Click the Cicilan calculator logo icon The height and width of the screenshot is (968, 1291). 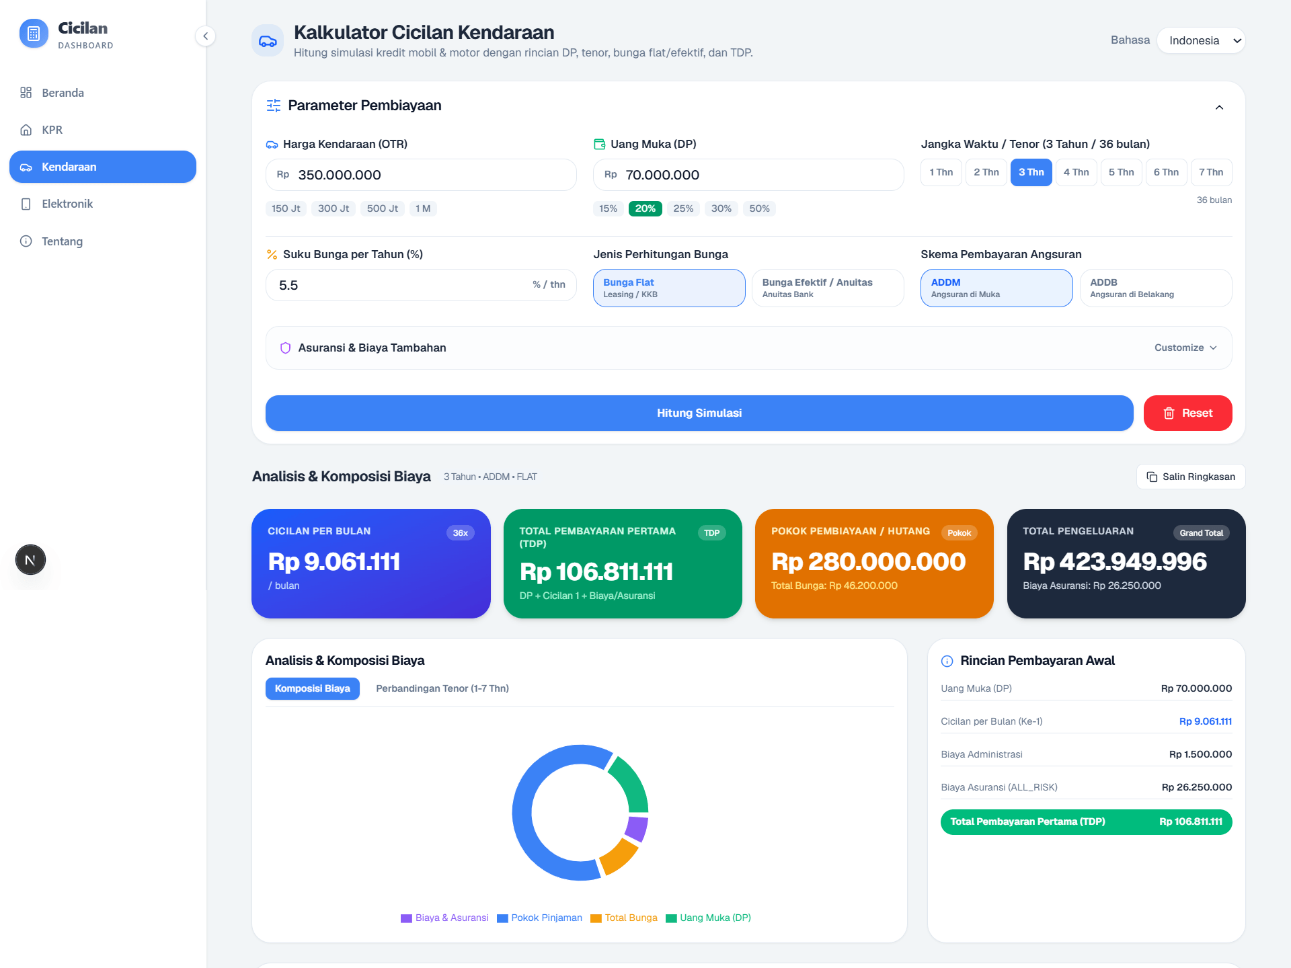pyautogui.click(x=34, y=34)
